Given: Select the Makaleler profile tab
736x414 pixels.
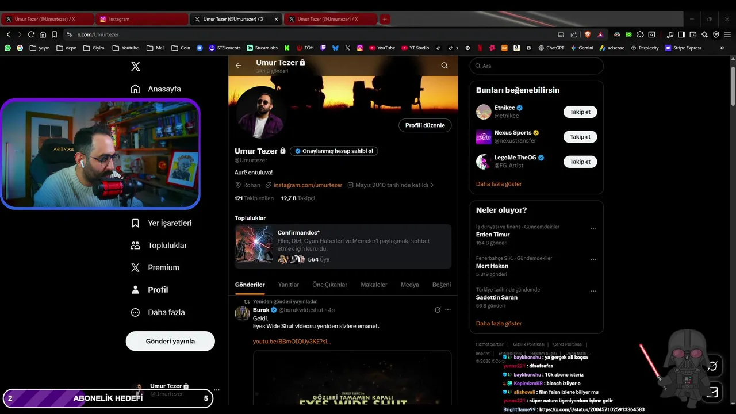Looking at the screenshot, I should [374, 285].
